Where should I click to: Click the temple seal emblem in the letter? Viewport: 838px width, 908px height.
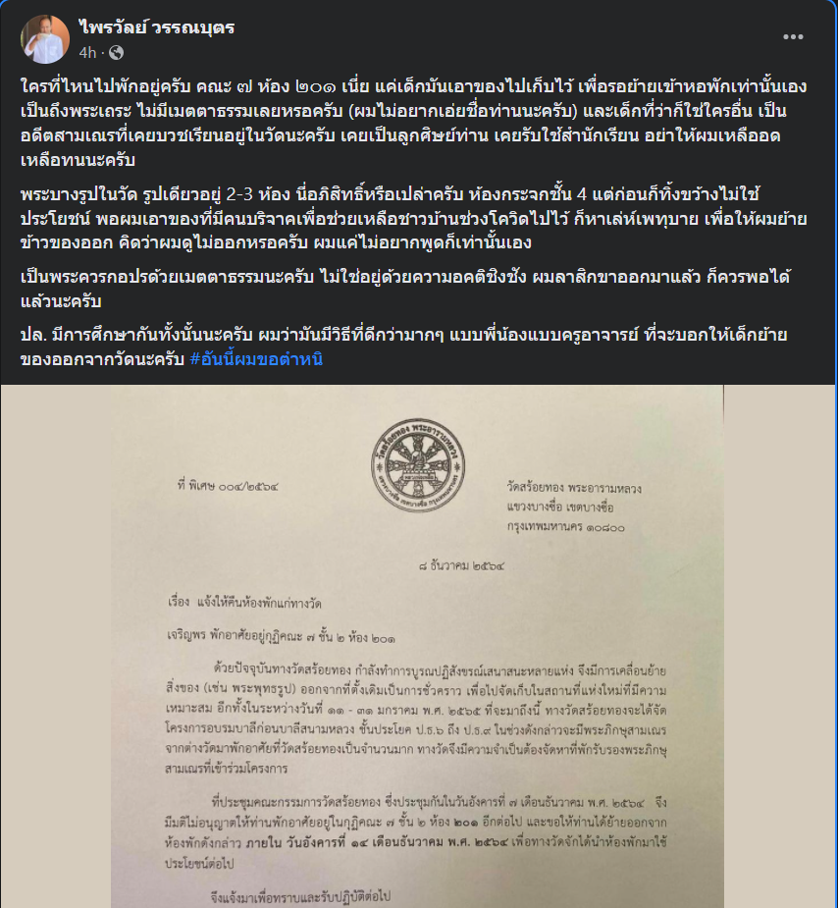(418, 464)
